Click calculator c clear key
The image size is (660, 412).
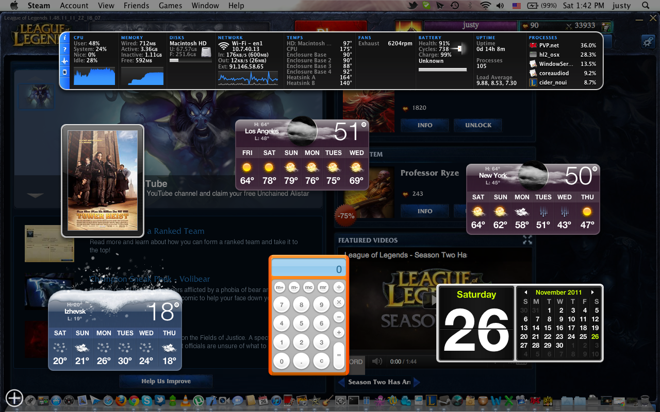tap(321, 360)
